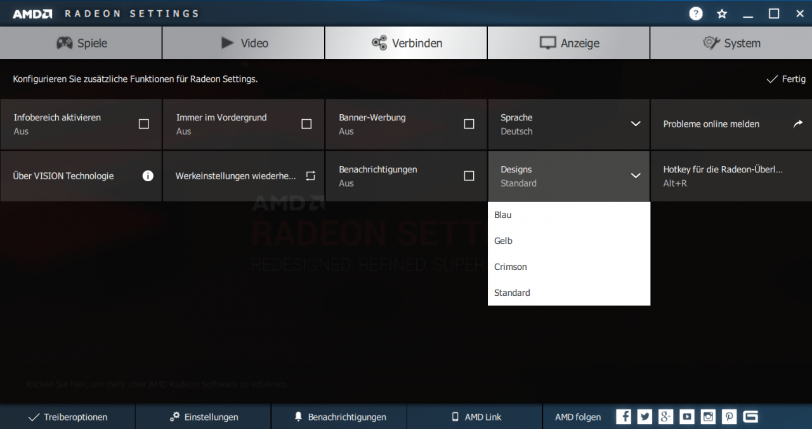Click the restore factory defaults arrows icon

310,176
